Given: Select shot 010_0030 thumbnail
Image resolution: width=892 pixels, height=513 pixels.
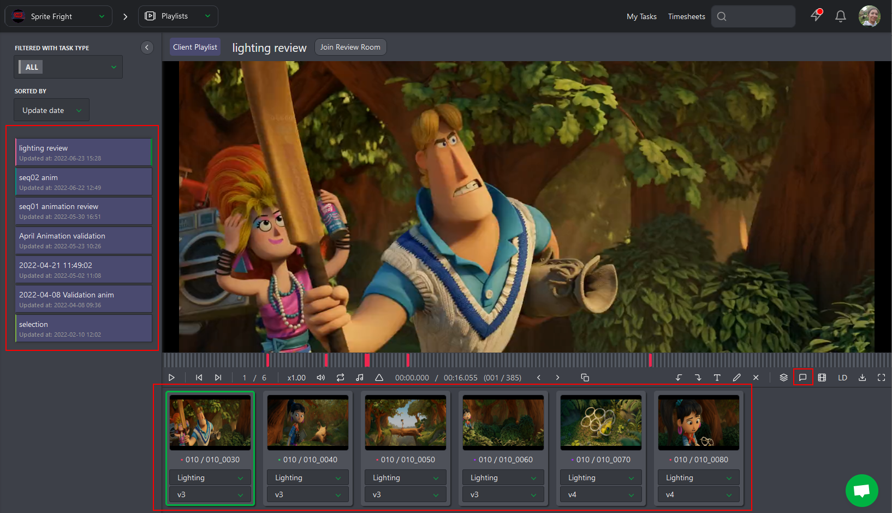Looking at the screenshot, I should (210, 422).
